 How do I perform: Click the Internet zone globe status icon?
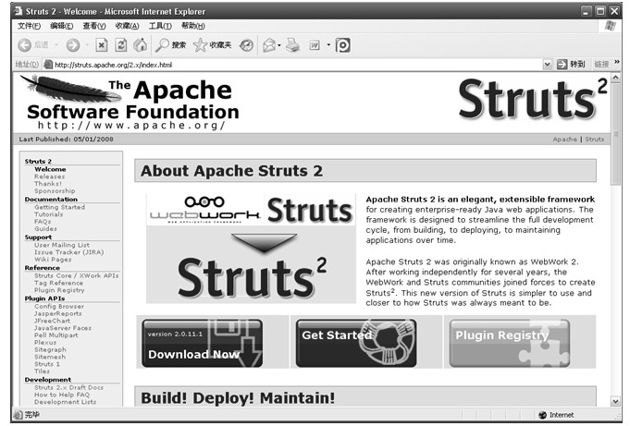[542, 415]
